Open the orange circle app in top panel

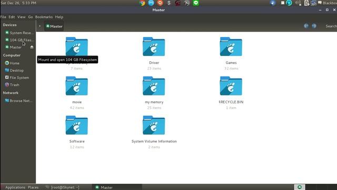tap(160, 3)
